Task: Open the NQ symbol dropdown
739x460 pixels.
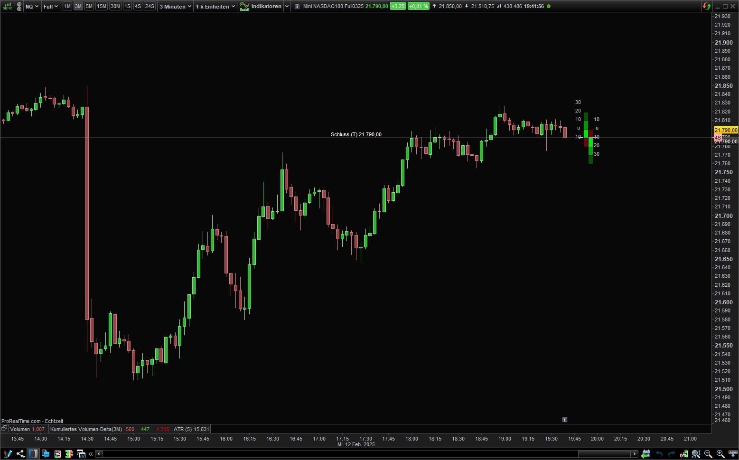Action: pyautogui.click(x=32, y=6)
